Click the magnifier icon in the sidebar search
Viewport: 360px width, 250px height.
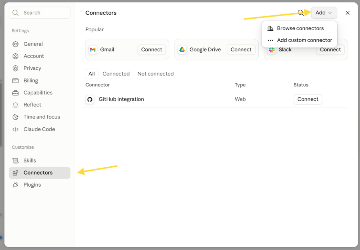coord(15,13)
